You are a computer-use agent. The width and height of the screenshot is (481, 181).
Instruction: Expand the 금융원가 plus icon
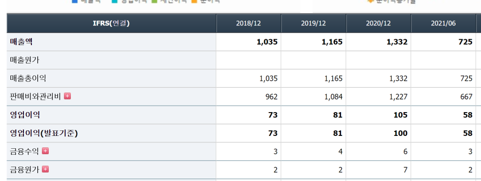coord(45,169)
